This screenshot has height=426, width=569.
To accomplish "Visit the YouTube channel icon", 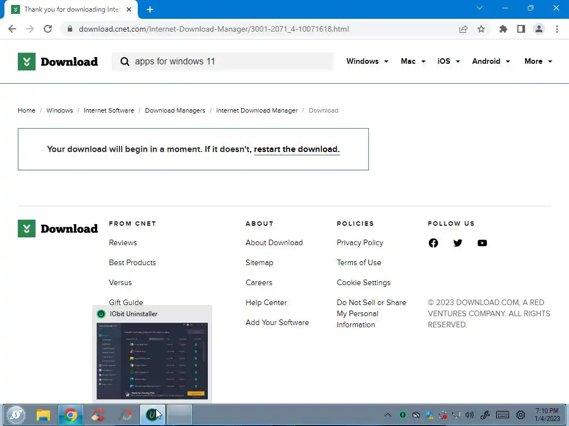I will (x=482, y=243).
